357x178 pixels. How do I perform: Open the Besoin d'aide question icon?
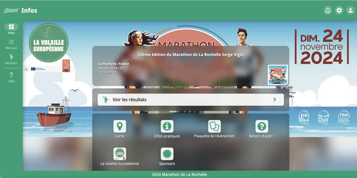pos(261,126)
